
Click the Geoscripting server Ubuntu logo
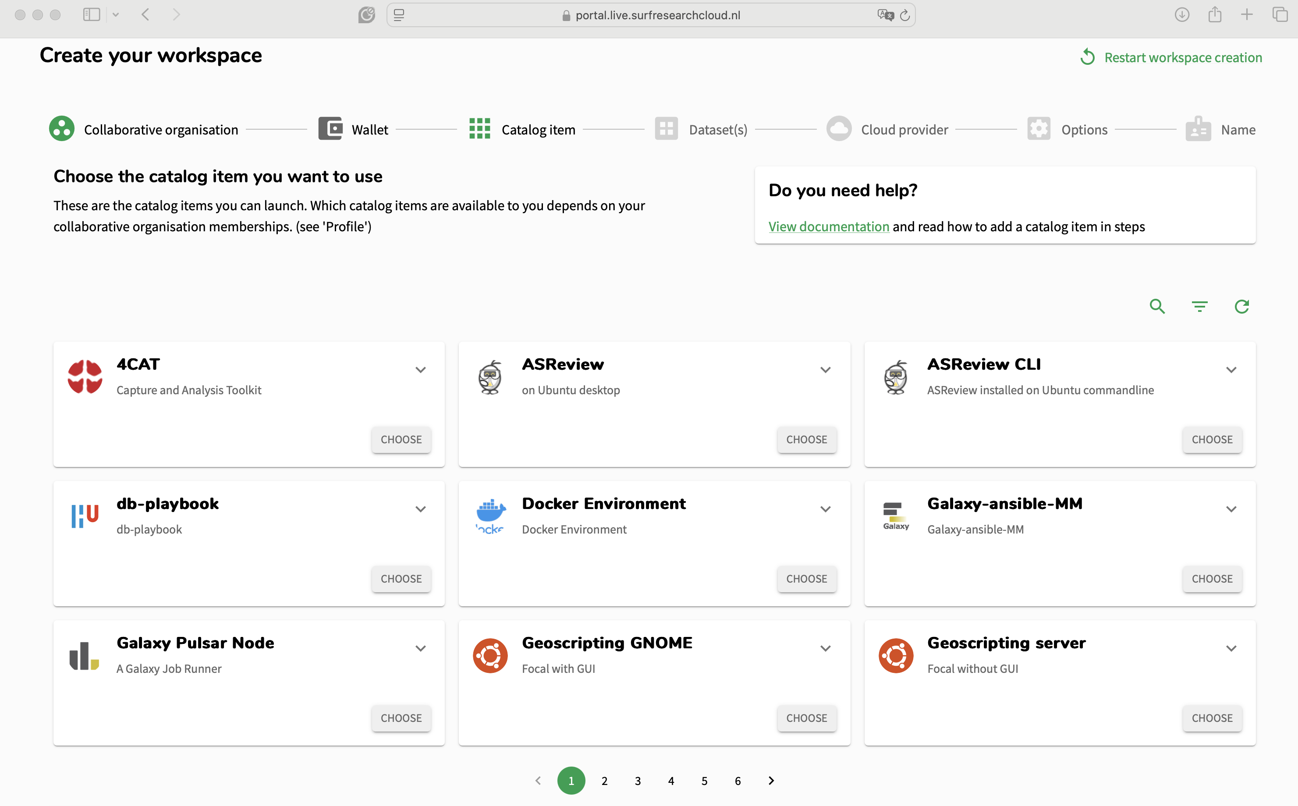[x=896, y=656]
